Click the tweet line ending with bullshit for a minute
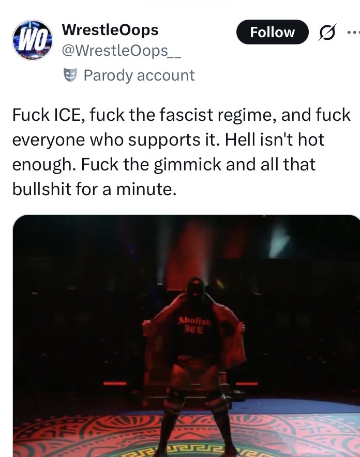This screenshot has width=360, height=457. tap(94, 189)
